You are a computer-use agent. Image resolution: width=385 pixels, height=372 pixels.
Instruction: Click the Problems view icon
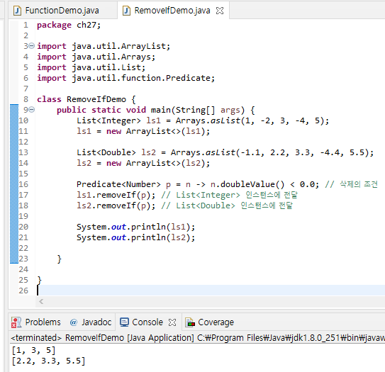[x=16, y=322]
